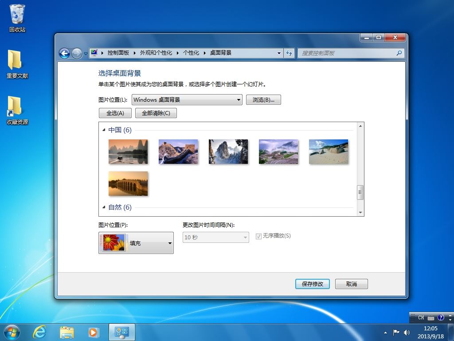Open Windows Media Player from taskbar

(x=94, y=332)
